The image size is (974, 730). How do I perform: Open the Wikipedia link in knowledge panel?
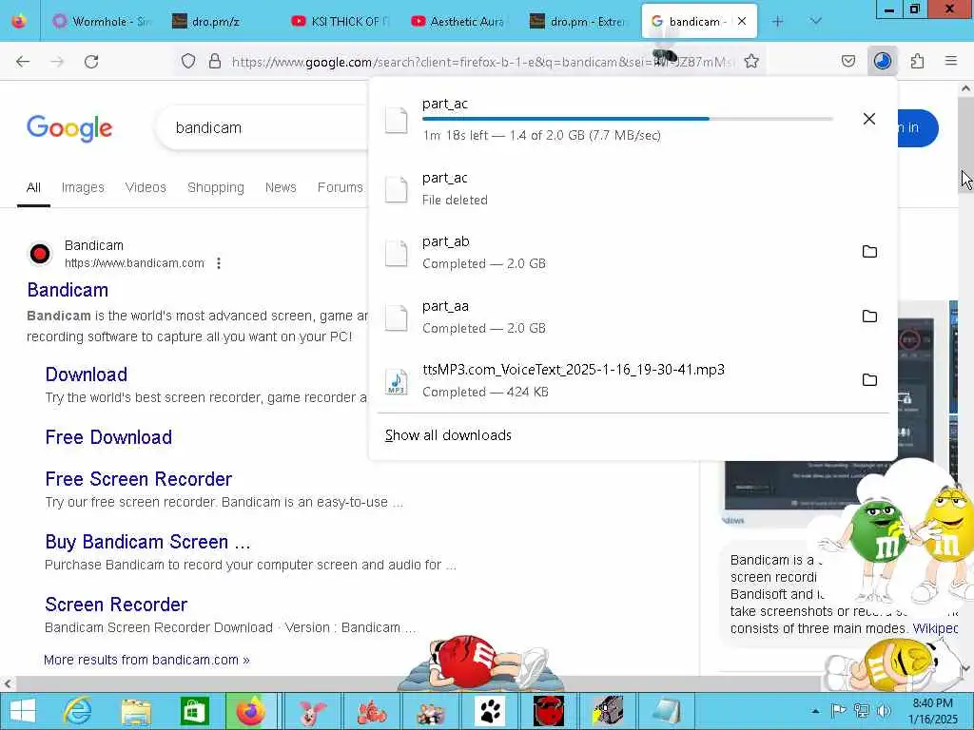point(936,628)
